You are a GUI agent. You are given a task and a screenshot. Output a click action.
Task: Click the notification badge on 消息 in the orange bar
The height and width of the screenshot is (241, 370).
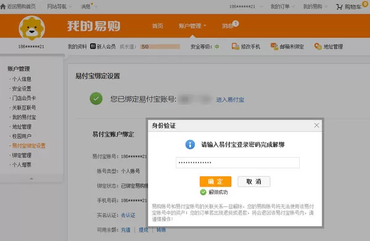pos(236,23)
